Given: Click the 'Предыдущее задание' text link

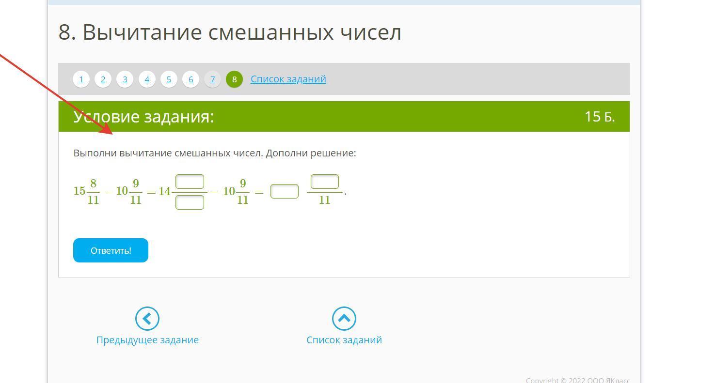Looking at the screenshot, I should click(147, 340).
